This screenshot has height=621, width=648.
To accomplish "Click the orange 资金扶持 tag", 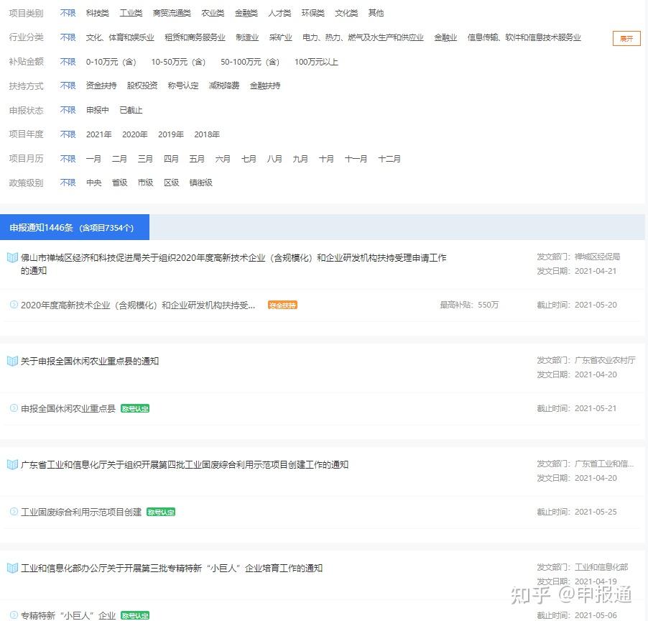I will click(x=282, y=305).
